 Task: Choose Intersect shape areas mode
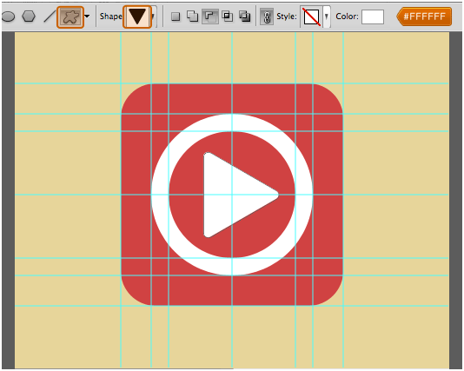coord(228,17)
